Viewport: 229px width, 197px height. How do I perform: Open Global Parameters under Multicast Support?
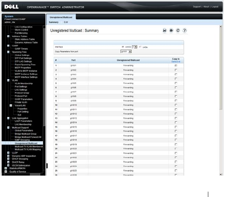pyautogui.click(x=24, y=131)
